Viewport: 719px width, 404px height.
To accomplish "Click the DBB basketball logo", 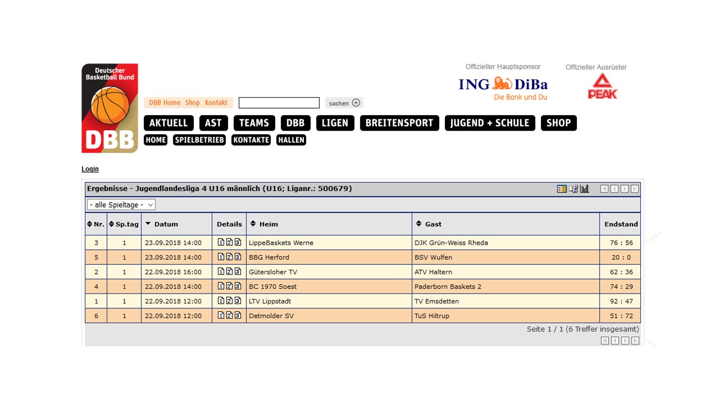I will (110, 108).
